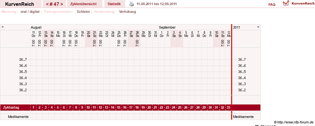Click the 2011 year label

pyautogui.click(x=237, y=27)
